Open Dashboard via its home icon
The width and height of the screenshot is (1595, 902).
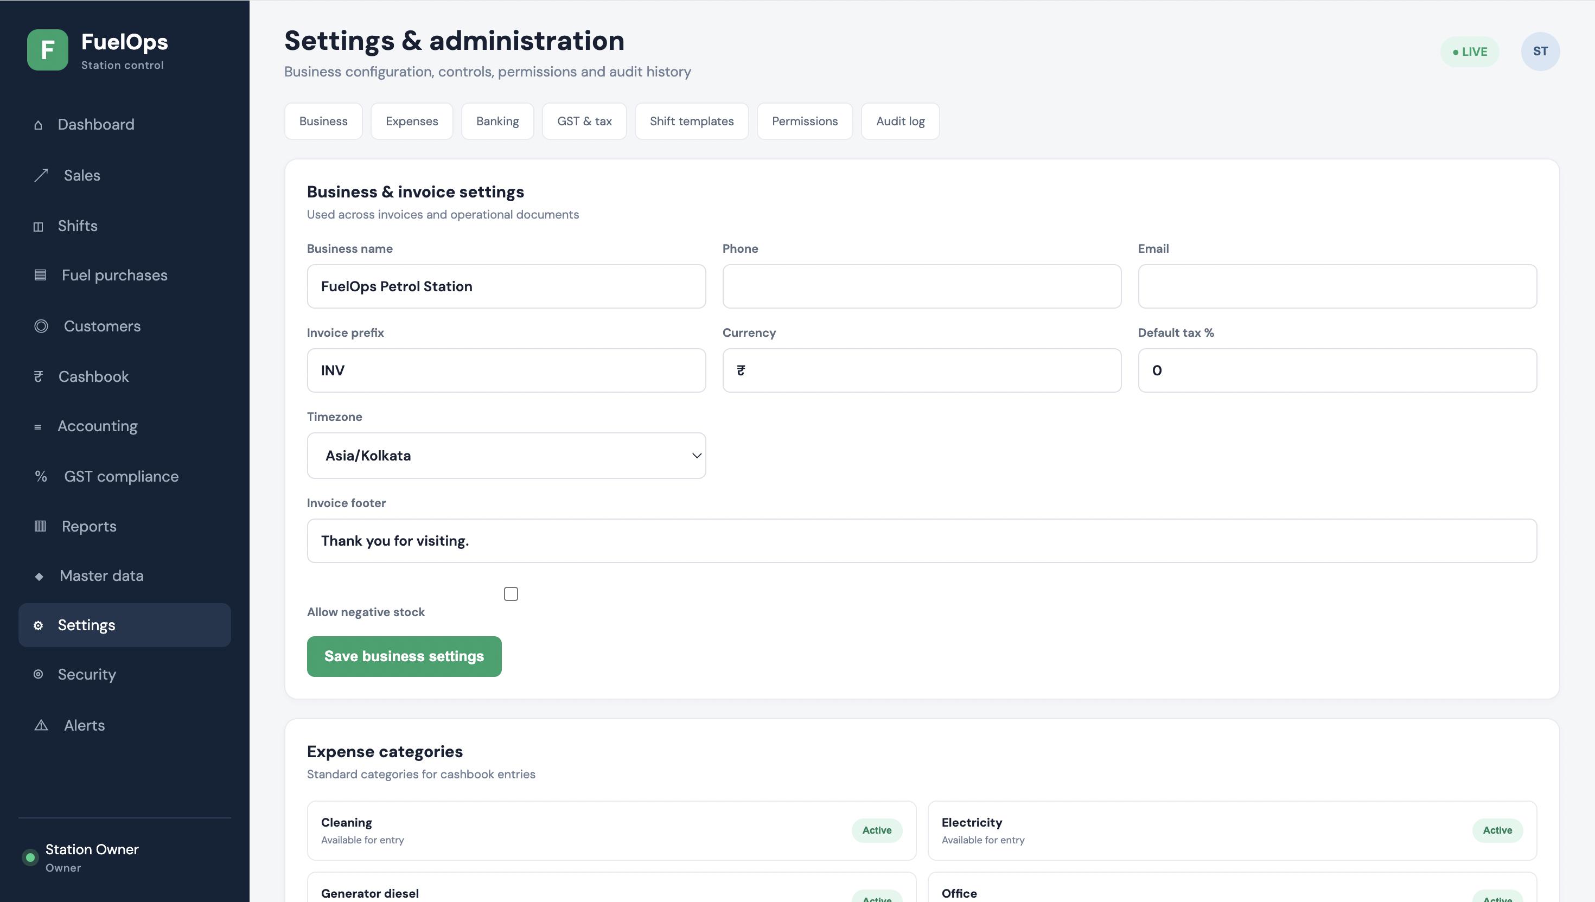tap(39, 125)
